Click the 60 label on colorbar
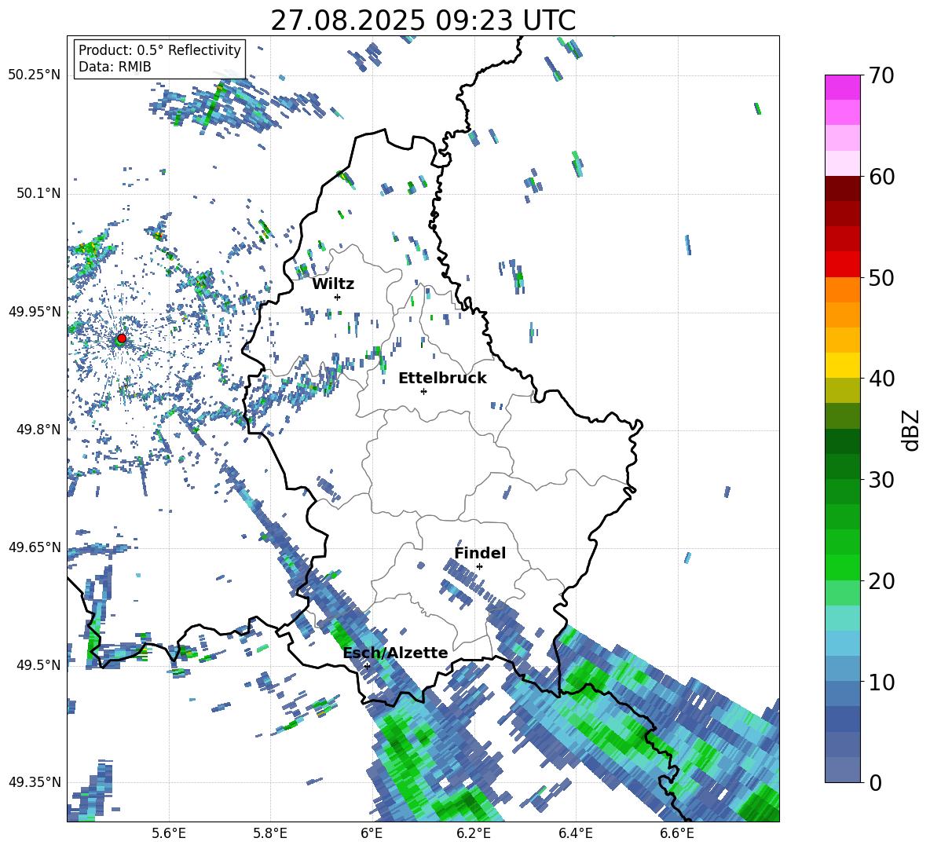Viewport: 930px width, 849px height. (x=881, y=177)
